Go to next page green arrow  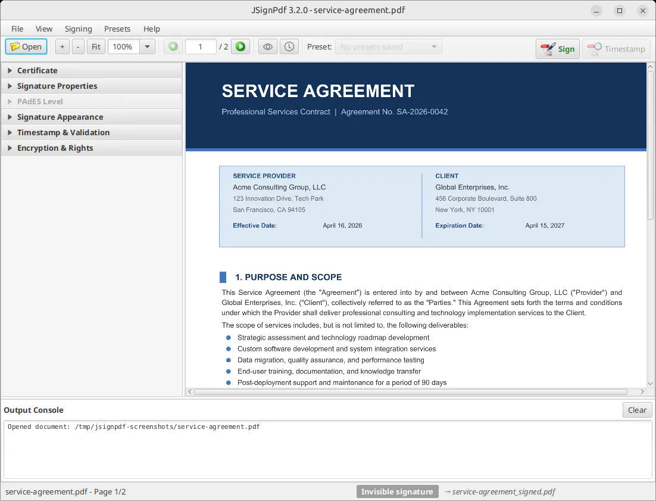(x=240, y=46)
